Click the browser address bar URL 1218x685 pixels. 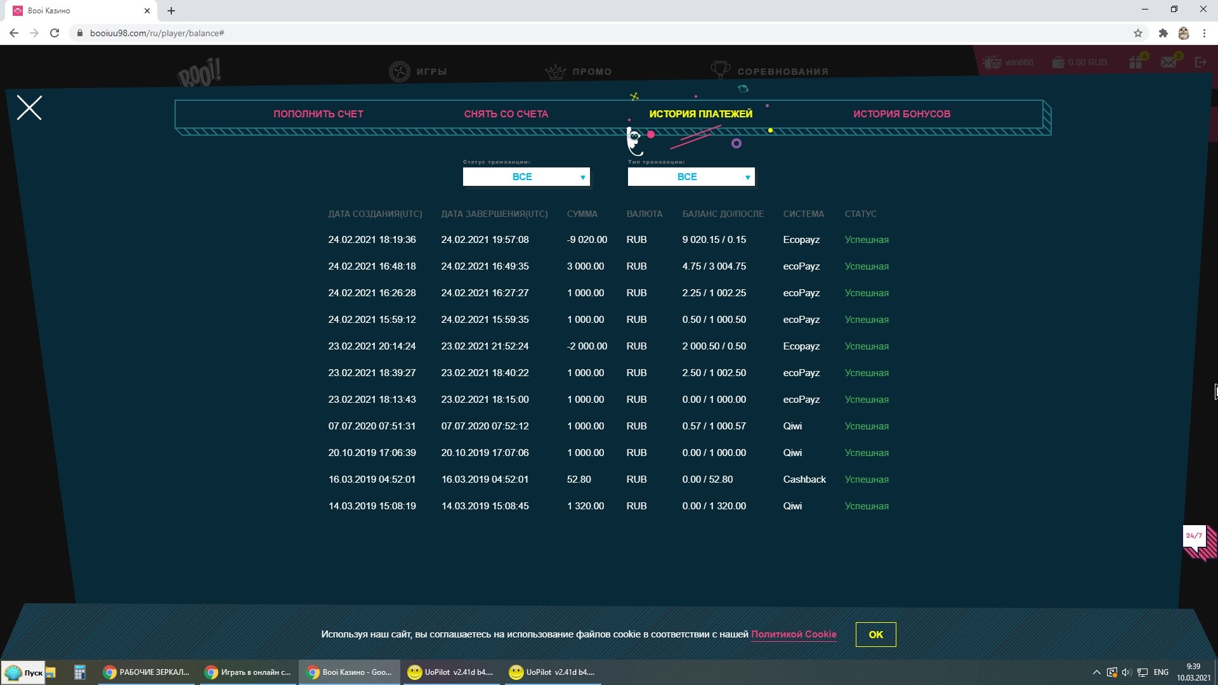click(157, 33)
